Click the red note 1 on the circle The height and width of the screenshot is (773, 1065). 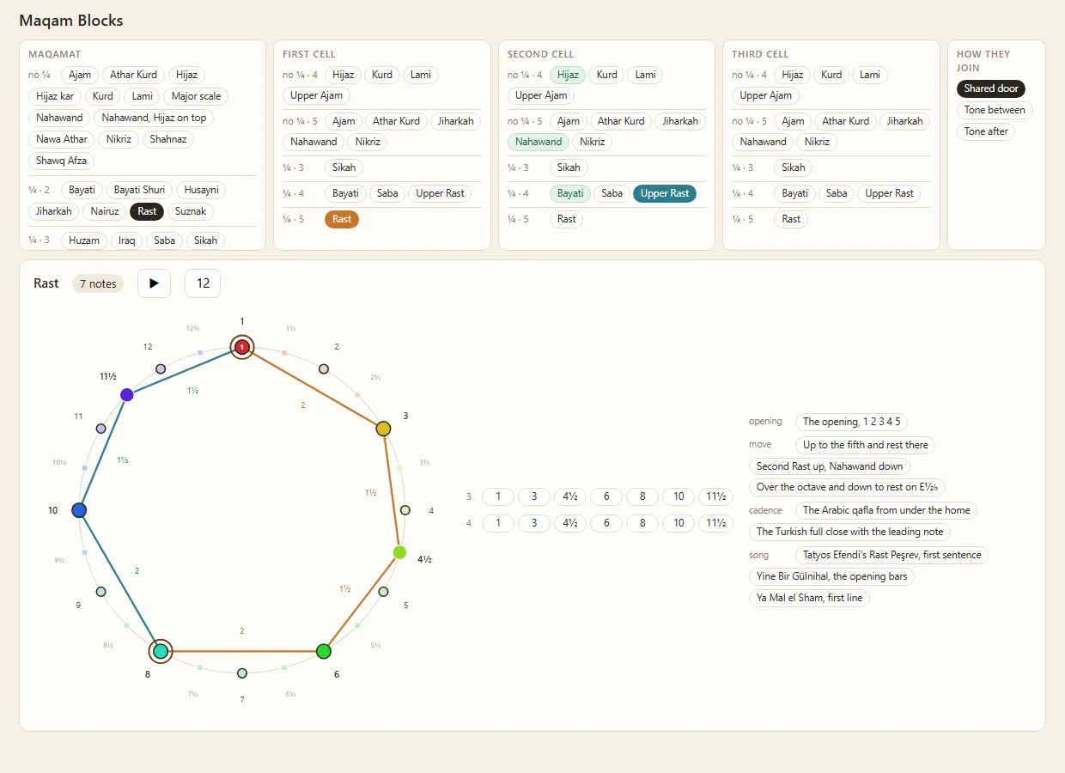pyautogui.click(x=242, y=347)
